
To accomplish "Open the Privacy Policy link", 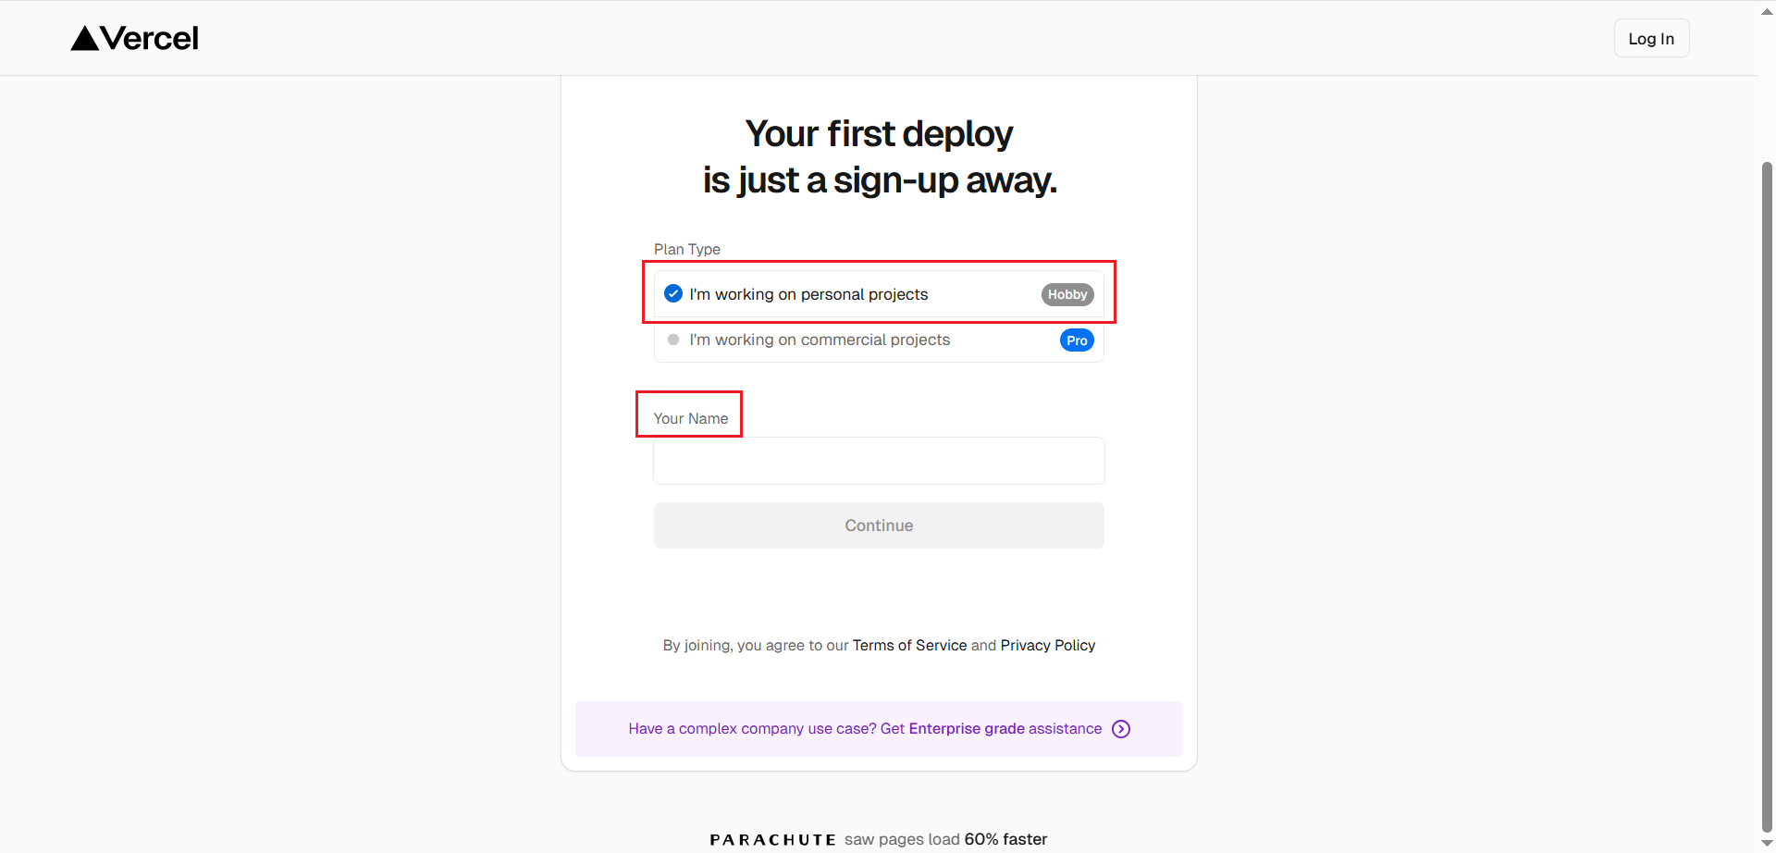I will (1047, 645).
